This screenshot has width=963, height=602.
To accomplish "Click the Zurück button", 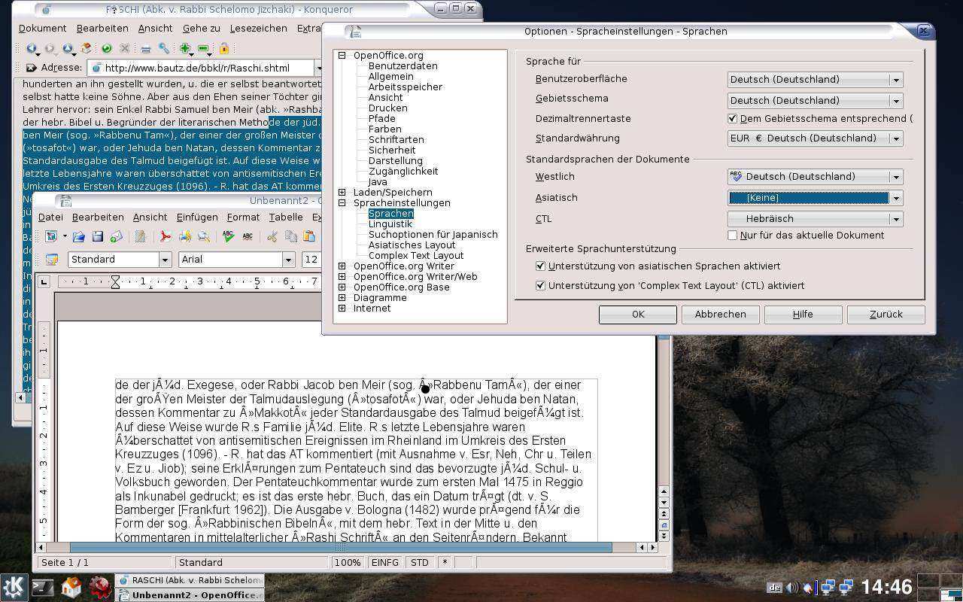I will [x=886, y=314].
